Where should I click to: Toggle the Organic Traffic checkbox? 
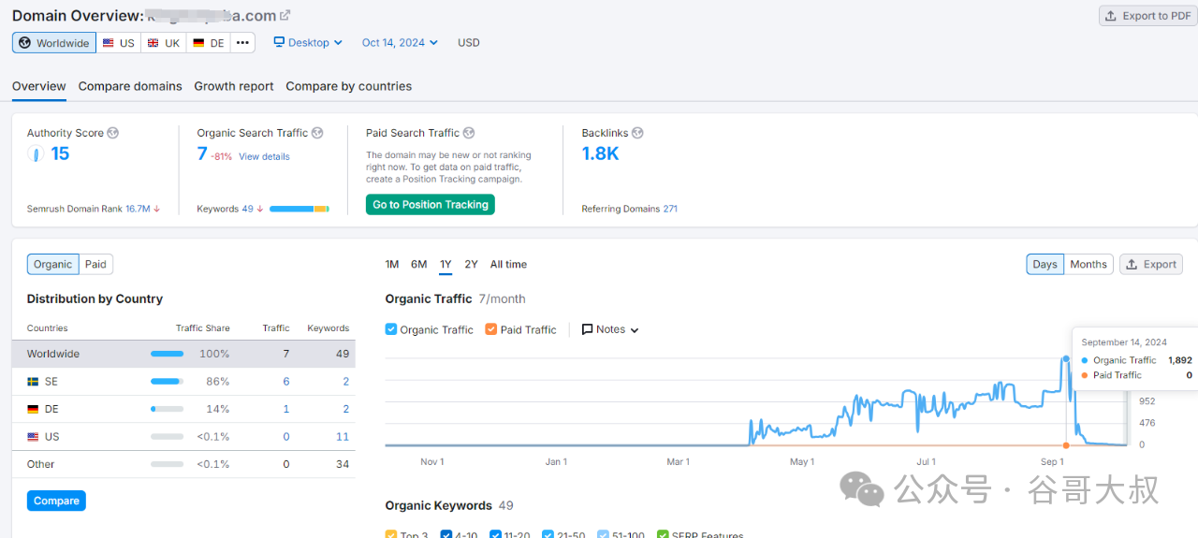[391, 329]
